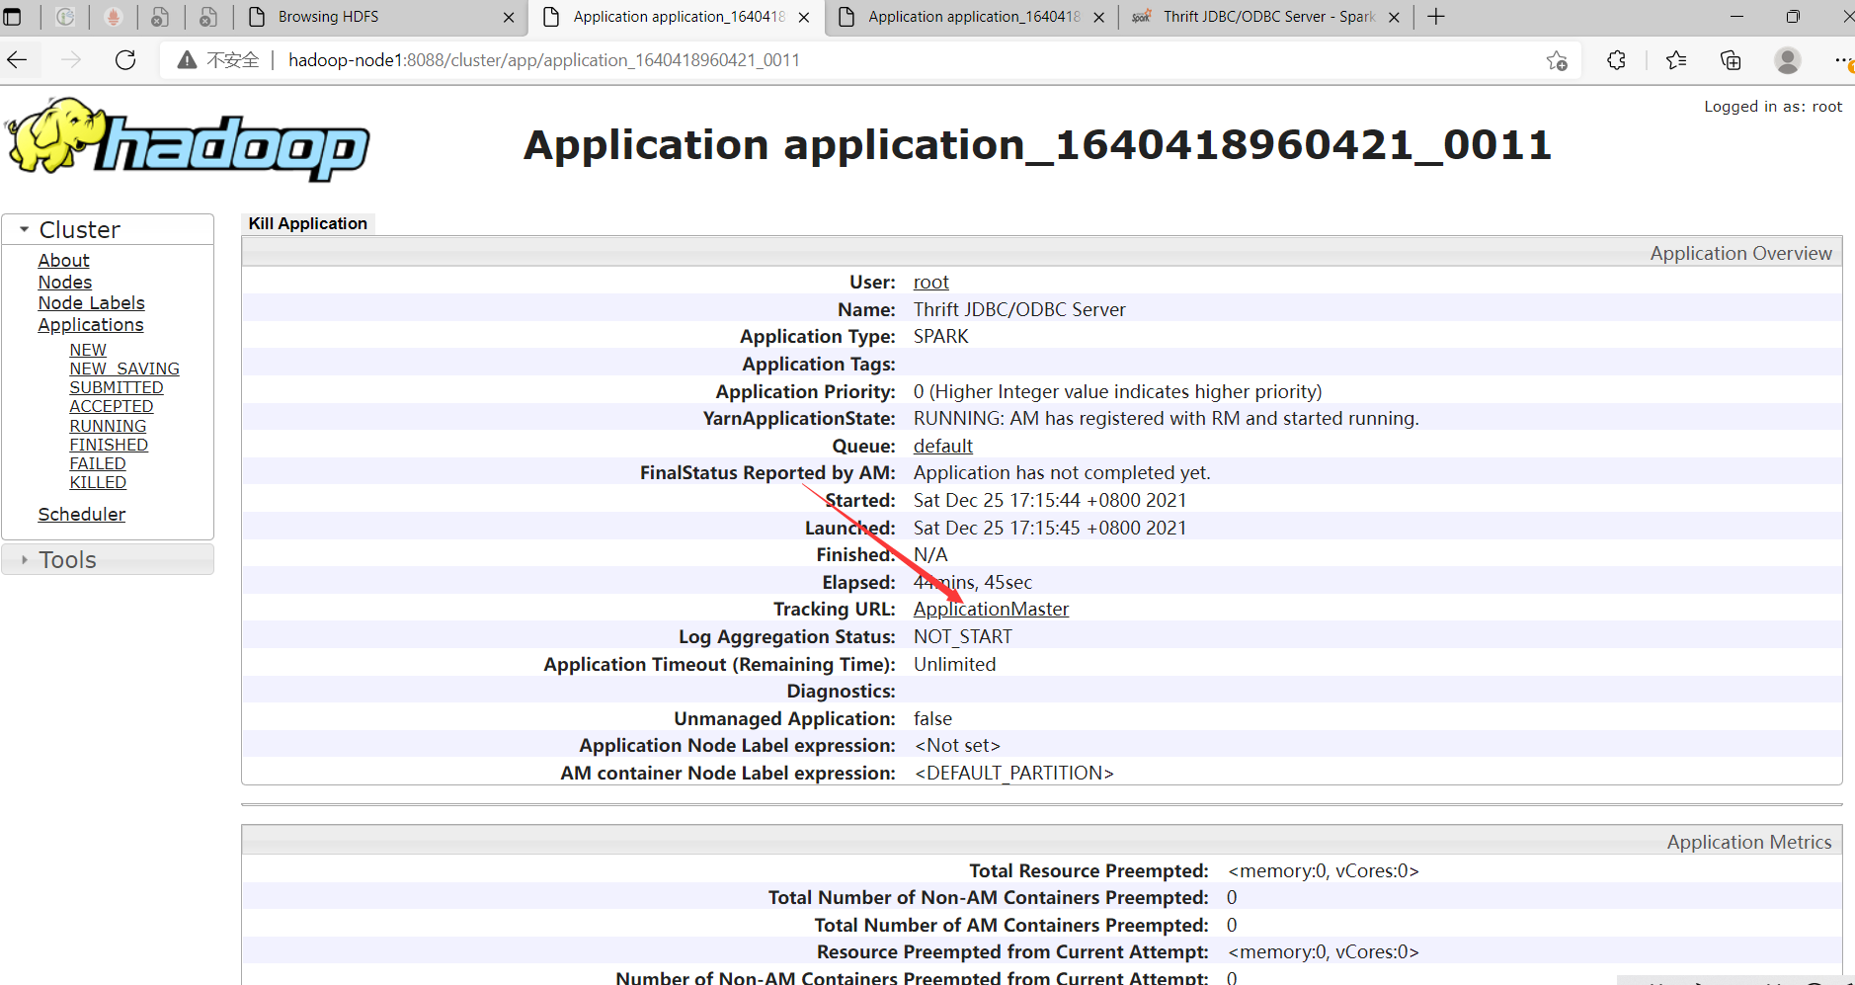Open the browser settings menu
The width and height of the screenshot is (1855, 985).
(x=1843, y=60)
